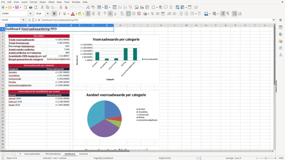Toggle Italic formatting

click(60, 14)
